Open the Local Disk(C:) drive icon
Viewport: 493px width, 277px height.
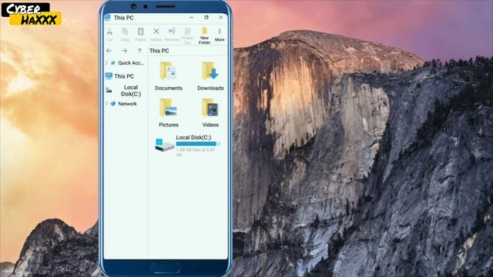point(164,145)
